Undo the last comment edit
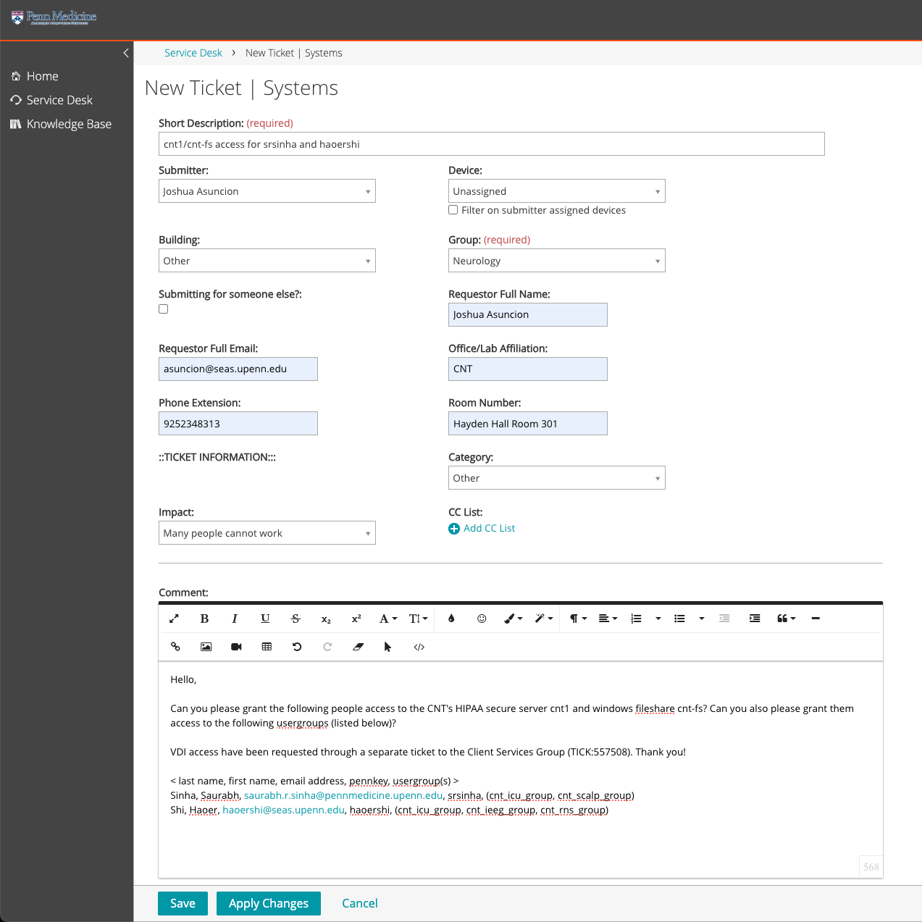 coord(297,647)
